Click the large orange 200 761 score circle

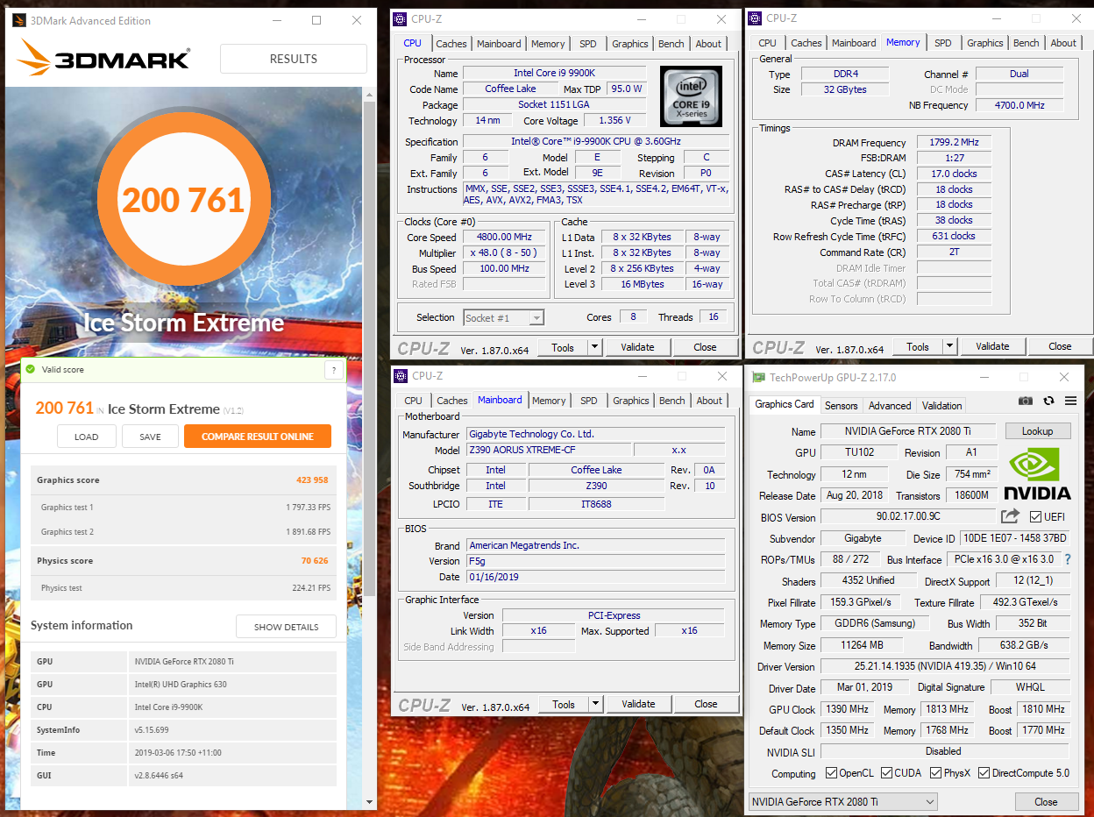coord(183,199)
